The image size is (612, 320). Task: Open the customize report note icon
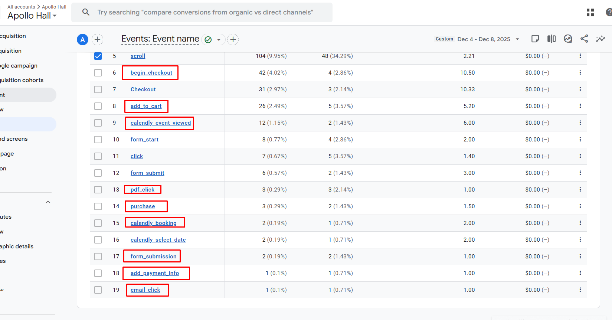(x=535, y=39)
